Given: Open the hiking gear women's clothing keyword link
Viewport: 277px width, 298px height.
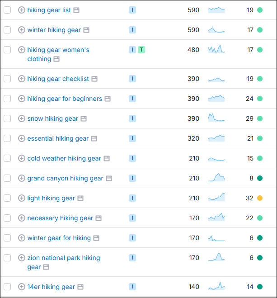Looking at the screenshot, I should pyautogui.click(x=58, y=50).
